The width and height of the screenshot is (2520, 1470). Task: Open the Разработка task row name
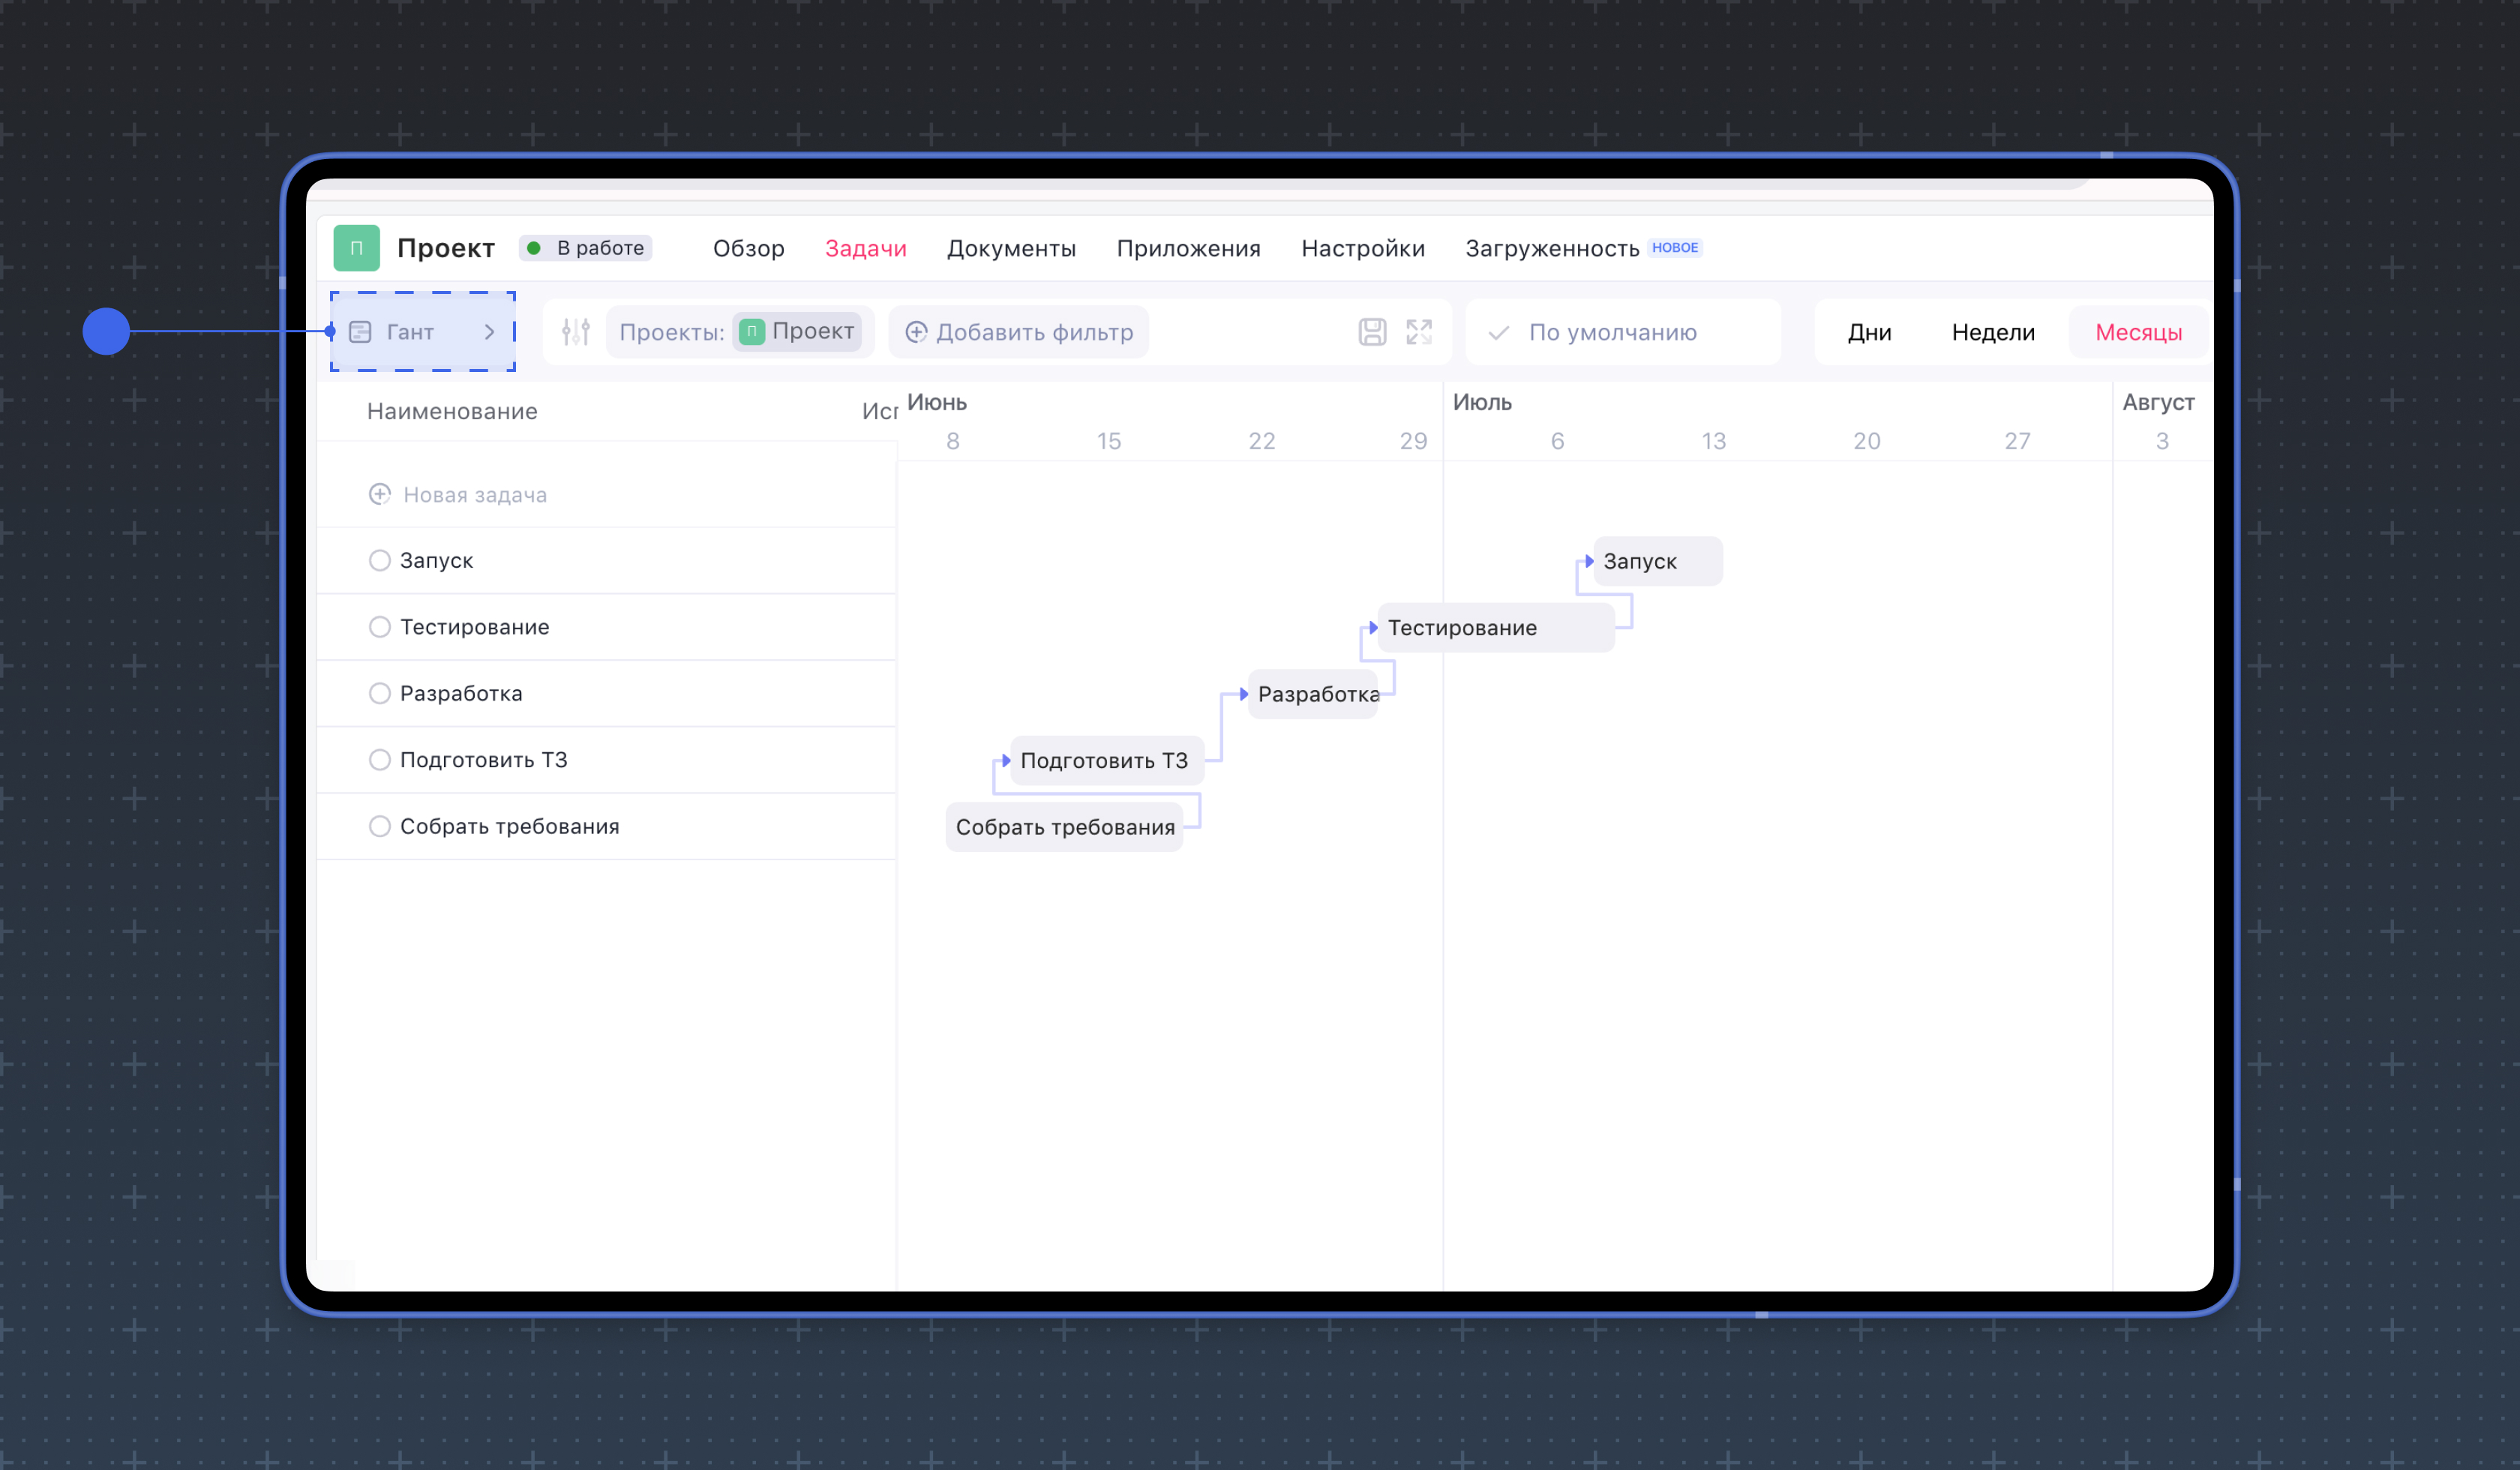click(x=461, y=693)
